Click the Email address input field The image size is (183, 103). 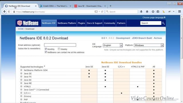(x=60, y=45)
